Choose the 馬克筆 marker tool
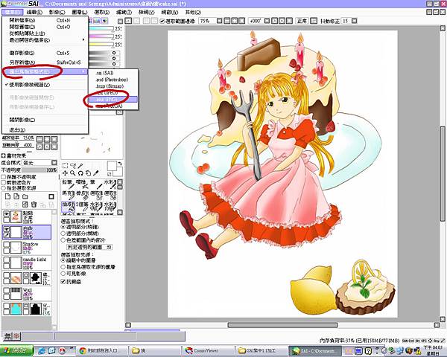 pos(68,196)
